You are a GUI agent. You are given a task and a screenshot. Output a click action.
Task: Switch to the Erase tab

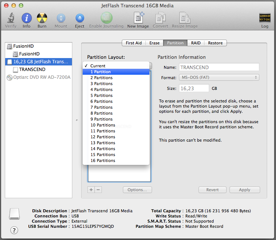[154, 43]
